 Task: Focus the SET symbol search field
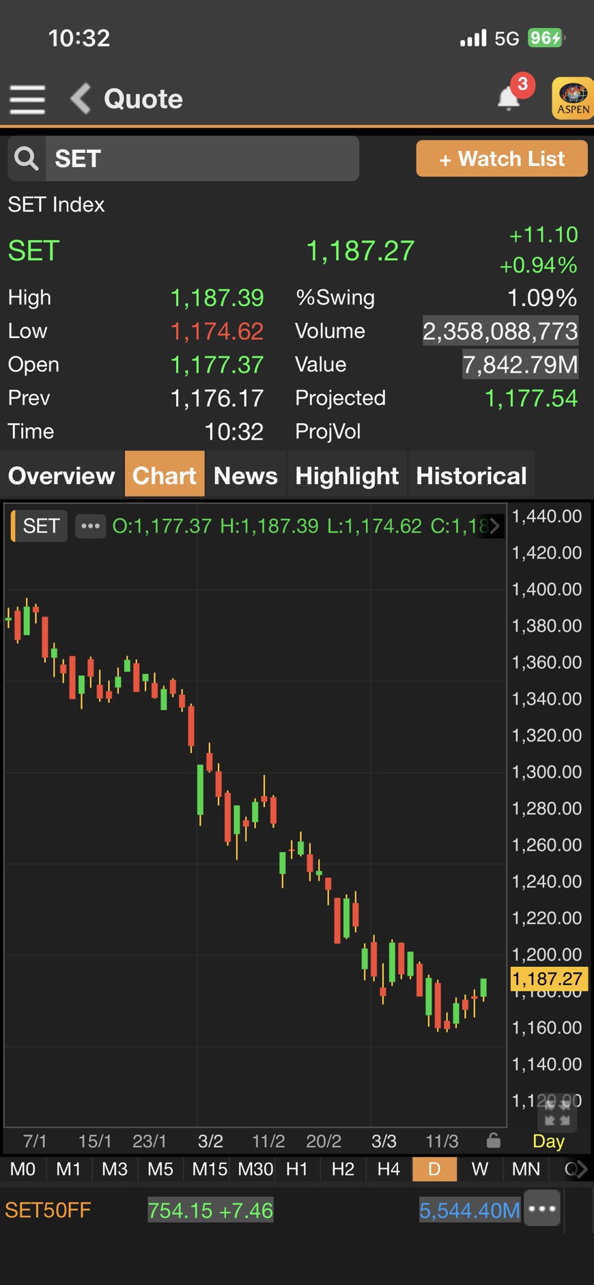pos(202,158)
